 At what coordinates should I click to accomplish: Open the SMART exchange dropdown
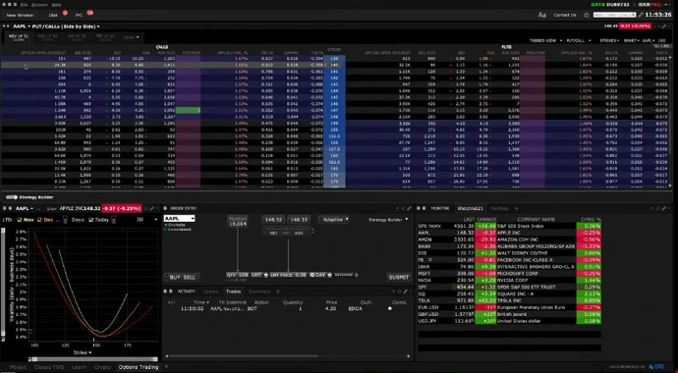(631, 40)
